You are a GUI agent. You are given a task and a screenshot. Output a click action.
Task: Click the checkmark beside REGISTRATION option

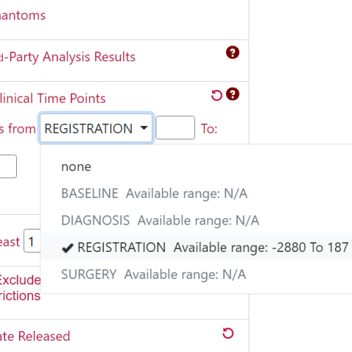[x=68, y=248]
